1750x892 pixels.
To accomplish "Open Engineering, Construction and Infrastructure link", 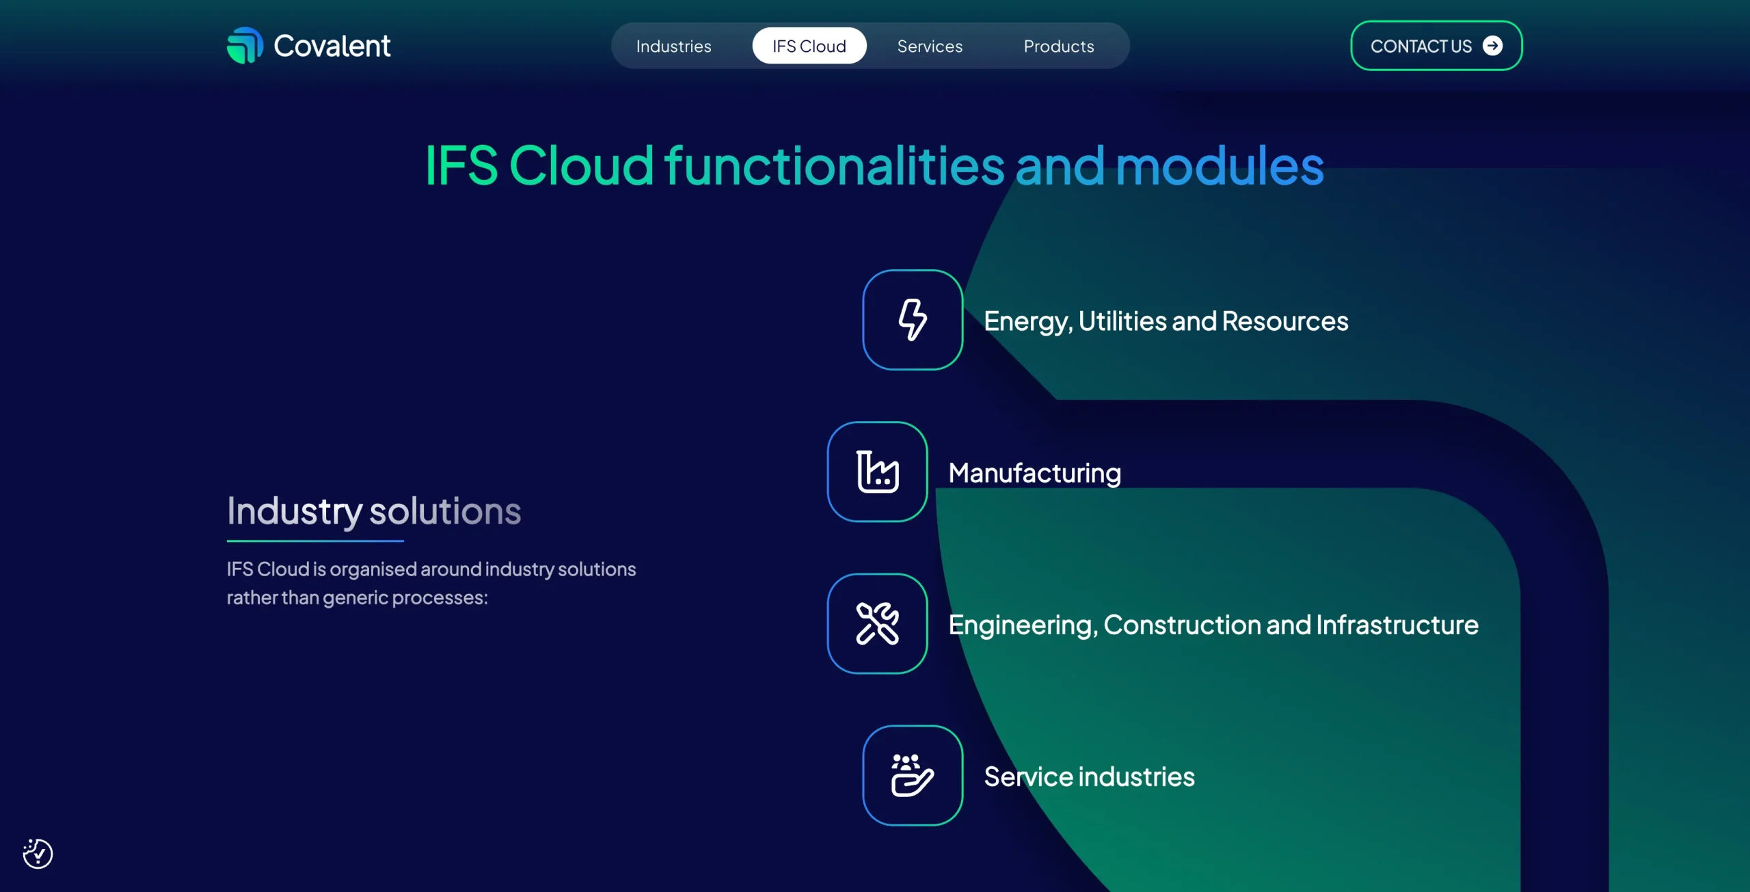I will tap(1213, 625).
